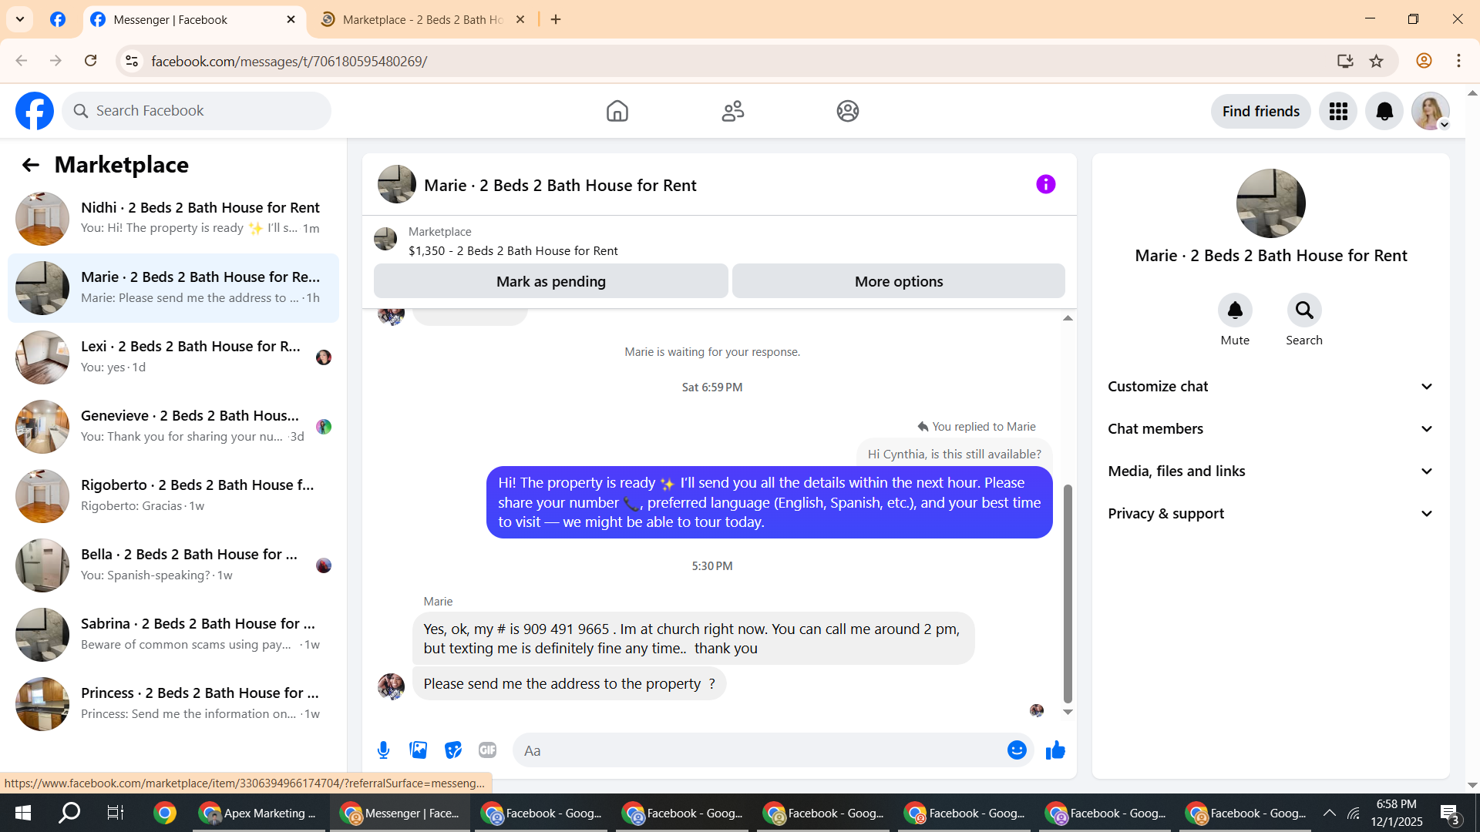1480x832 pixels.
Task: Open listing $1,350 - 2 Beds 2 Bath House for Rent
Action: [513, 251]
